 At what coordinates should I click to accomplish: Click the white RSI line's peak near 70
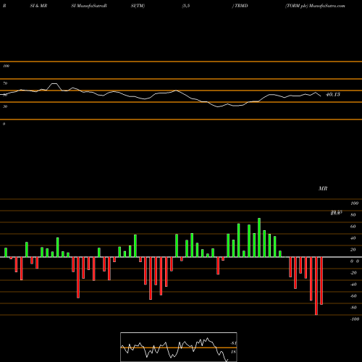click(x=54, y=84)
